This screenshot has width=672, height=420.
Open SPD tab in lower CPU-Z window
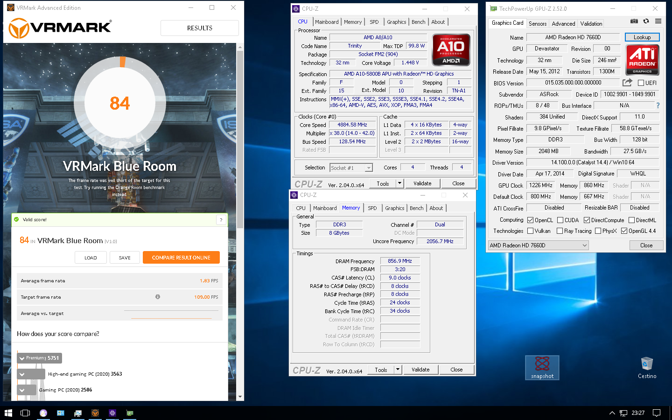[x=372, y=208]
